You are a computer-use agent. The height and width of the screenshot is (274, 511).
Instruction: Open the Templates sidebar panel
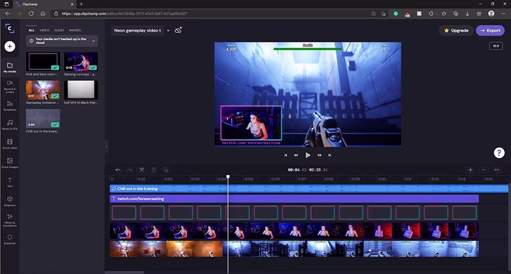pos(10,105)
